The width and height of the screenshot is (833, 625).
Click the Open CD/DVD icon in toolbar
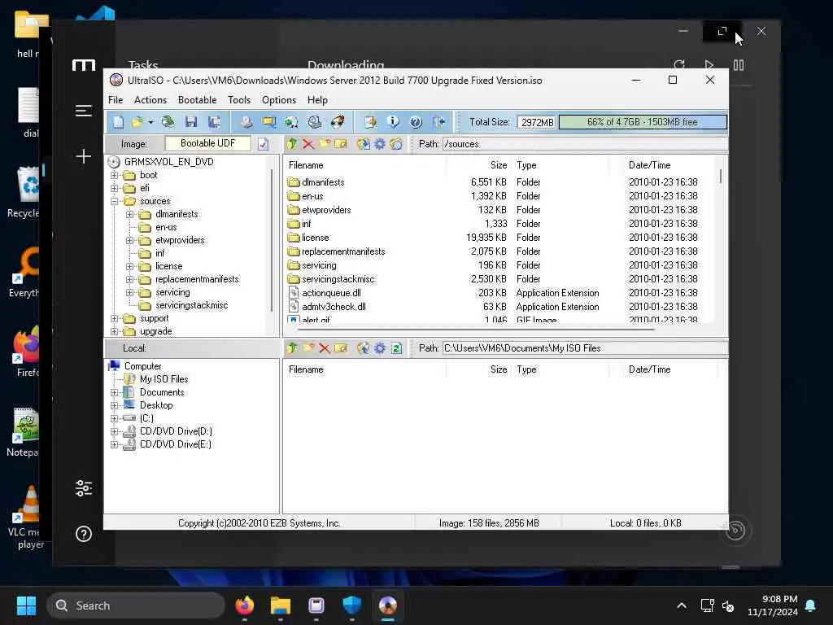click(168, 122)
